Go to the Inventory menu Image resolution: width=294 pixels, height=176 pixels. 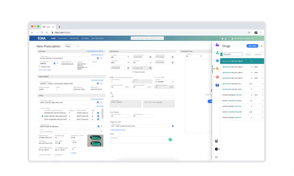coord(62,38)
